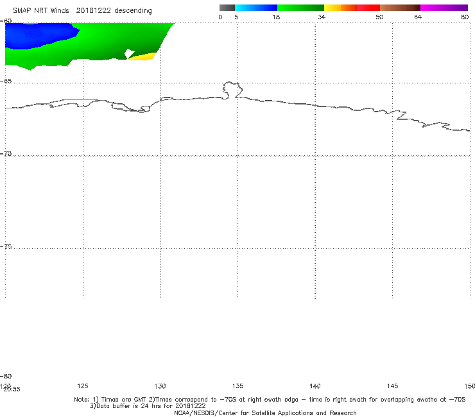Click the swath time label '20:55'
Viewport: 475px width, 417px height.
[x=12, y=389]
